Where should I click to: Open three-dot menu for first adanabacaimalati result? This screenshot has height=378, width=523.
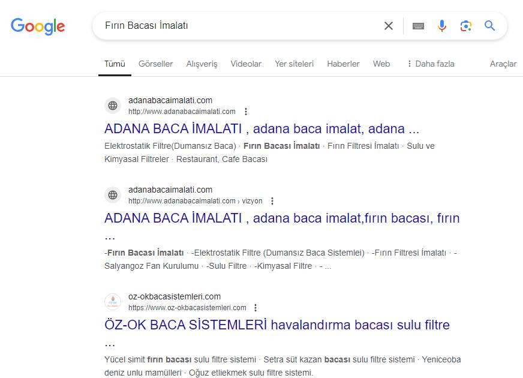coord(246,112)
